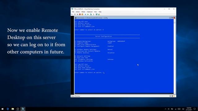This screenshot has height=111, width=198.
Task: Click the '3) Add Local Administrator' line
Action: [x=85, y=44]
